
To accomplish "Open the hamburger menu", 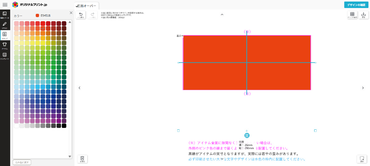I will point(5,5).
